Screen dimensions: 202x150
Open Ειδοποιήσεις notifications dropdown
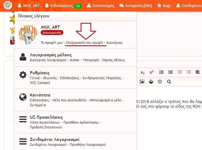point(63,5)
